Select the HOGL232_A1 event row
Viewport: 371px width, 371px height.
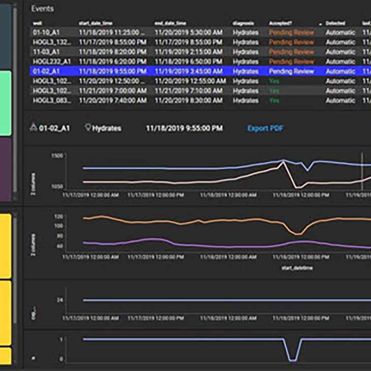tap(52, 61)
